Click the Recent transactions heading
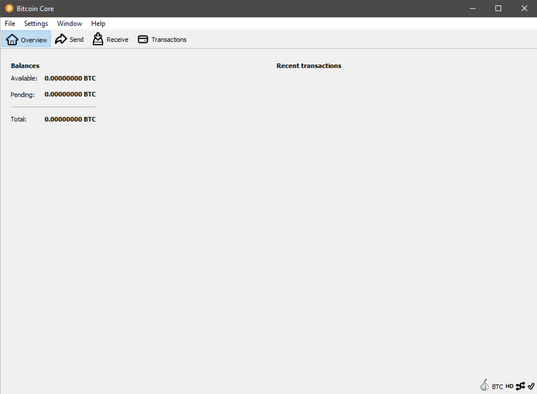The width and height of the screenshot is (537, 394). tap(309, 66)
